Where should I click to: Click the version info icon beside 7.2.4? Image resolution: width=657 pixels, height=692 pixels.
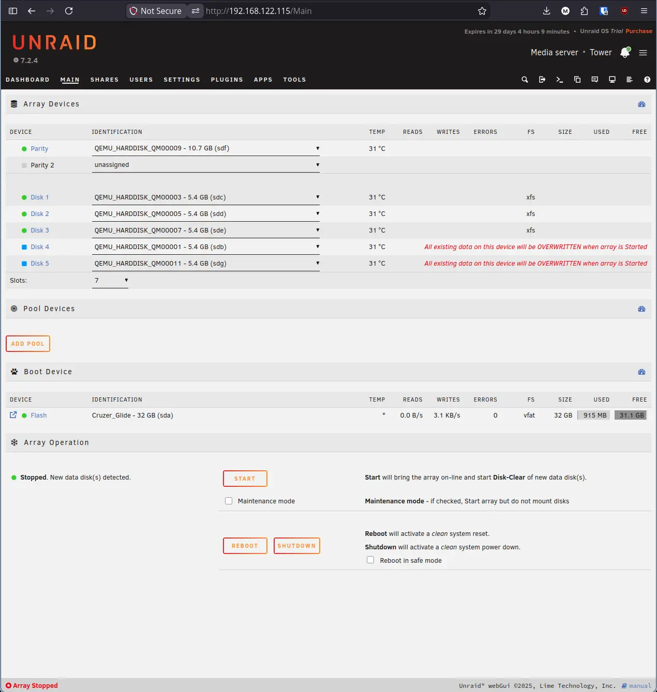click(16, 60)
